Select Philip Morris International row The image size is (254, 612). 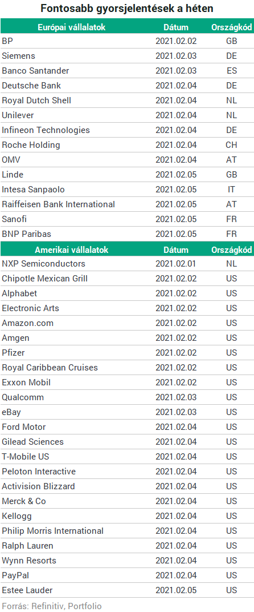point(127,531)
